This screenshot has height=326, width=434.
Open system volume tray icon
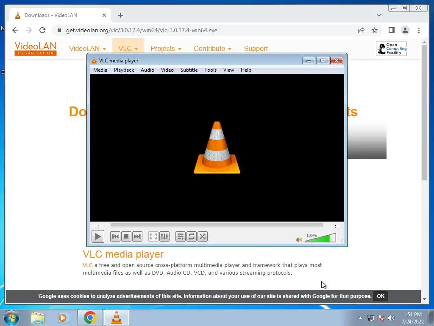click(x=391, y=318)
